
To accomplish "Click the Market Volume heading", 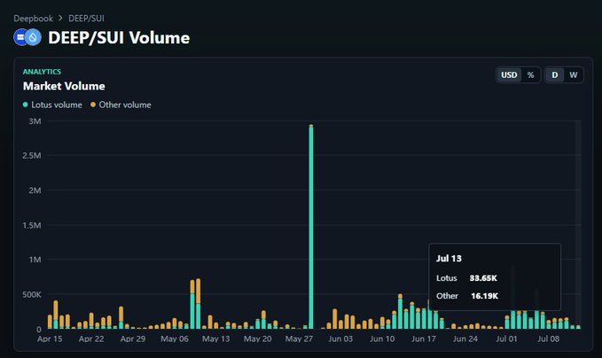I will pyautogui.click(x=64, y=86).
